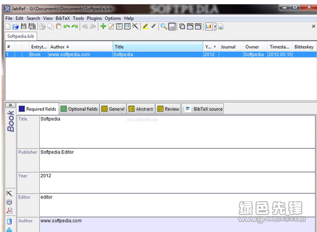
Task: Click into the Year field
Action: point(177,183)
